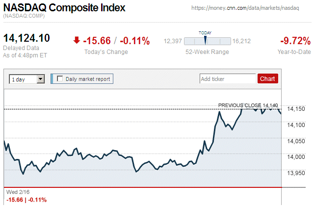Click the Add ticker input field

(x=228, y=78)
